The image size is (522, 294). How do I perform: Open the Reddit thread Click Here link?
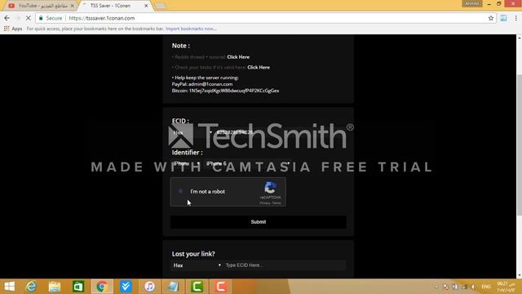(238, 57)
